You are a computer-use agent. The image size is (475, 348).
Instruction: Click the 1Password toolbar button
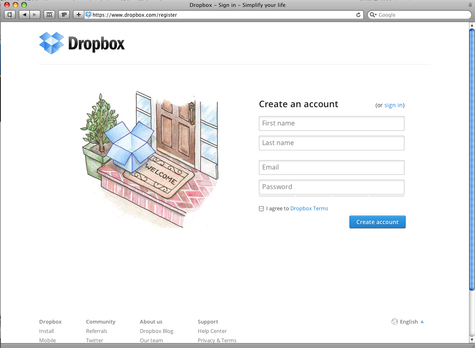point(64,15)
